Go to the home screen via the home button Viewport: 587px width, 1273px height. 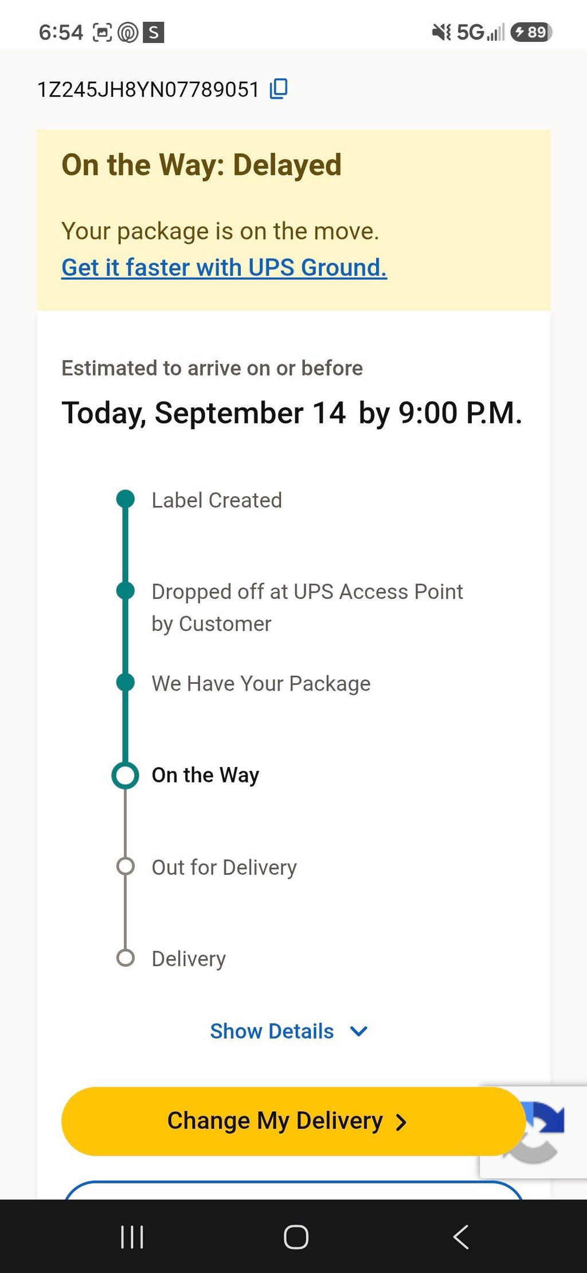tap(296, 1236)
